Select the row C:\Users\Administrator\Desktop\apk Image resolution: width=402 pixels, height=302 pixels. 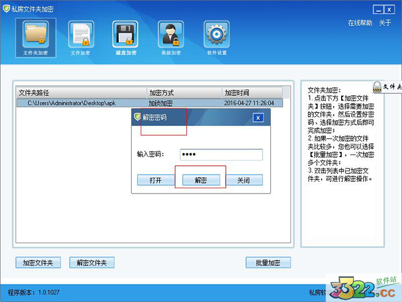point(150,103)
